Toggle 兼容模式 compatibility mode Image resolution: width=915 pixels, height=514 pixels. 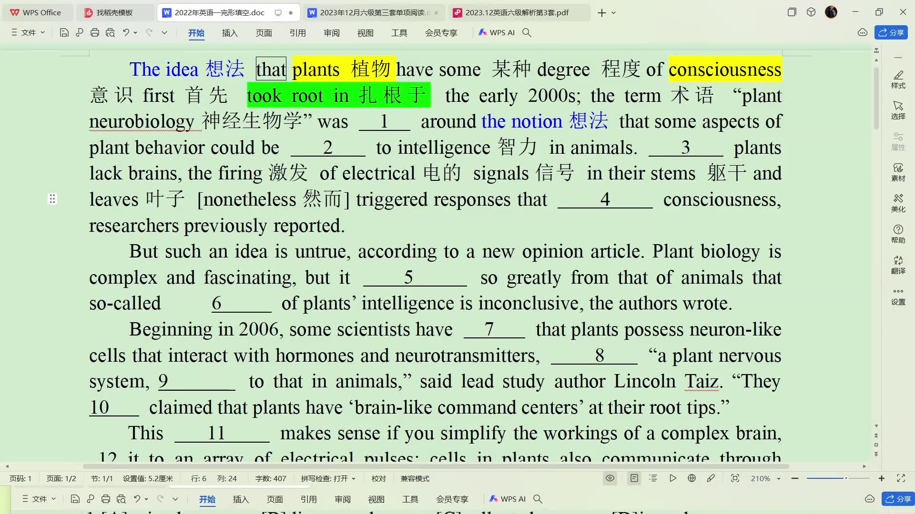click(415, 478)
